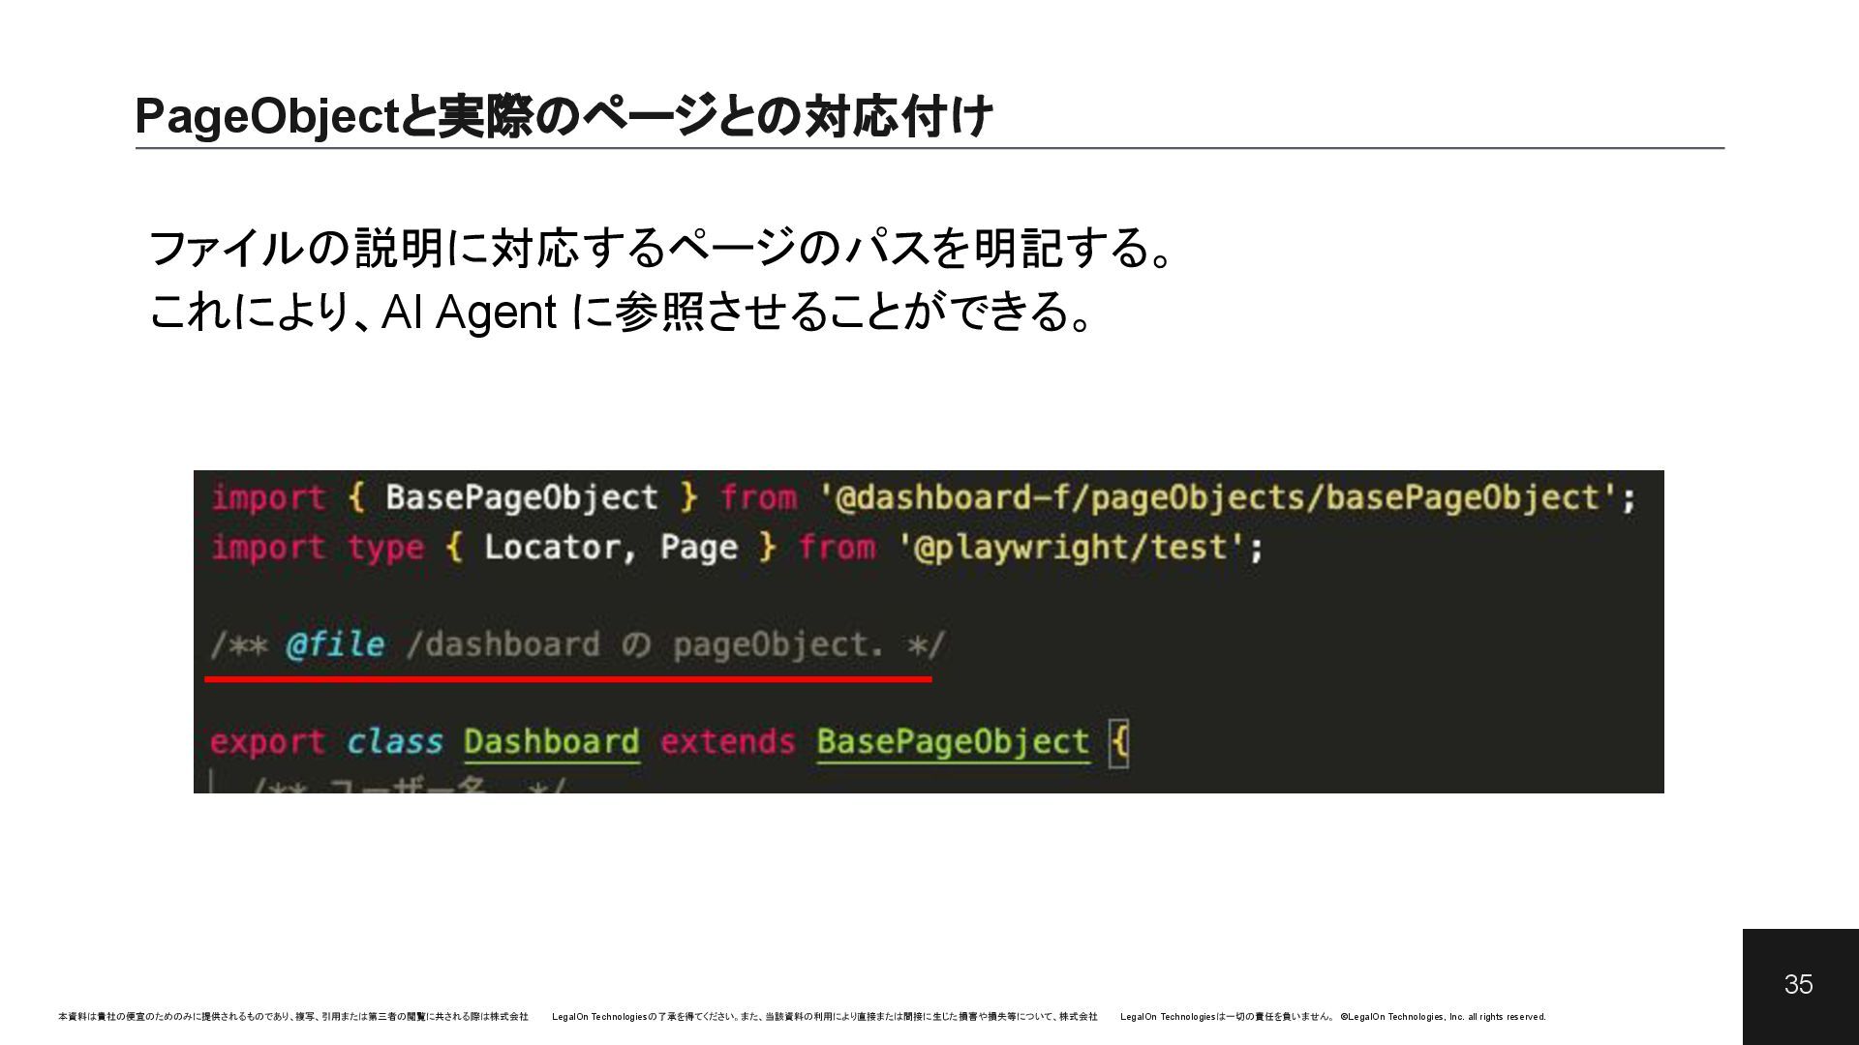Click the horizontal rule under the title
Viewport: 1859px width, 1045px height.
coord(929,149)
